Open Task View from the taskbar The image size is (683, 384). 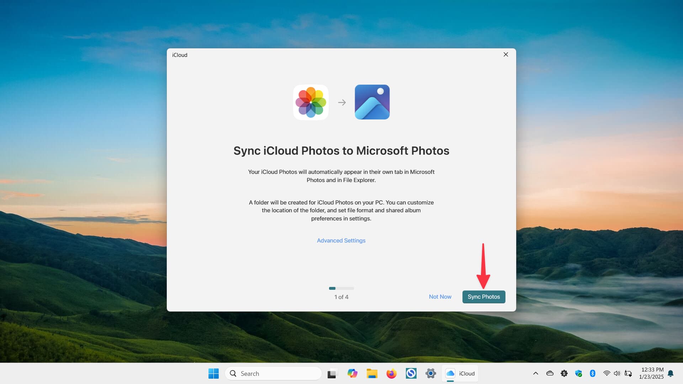pos(332,373)
